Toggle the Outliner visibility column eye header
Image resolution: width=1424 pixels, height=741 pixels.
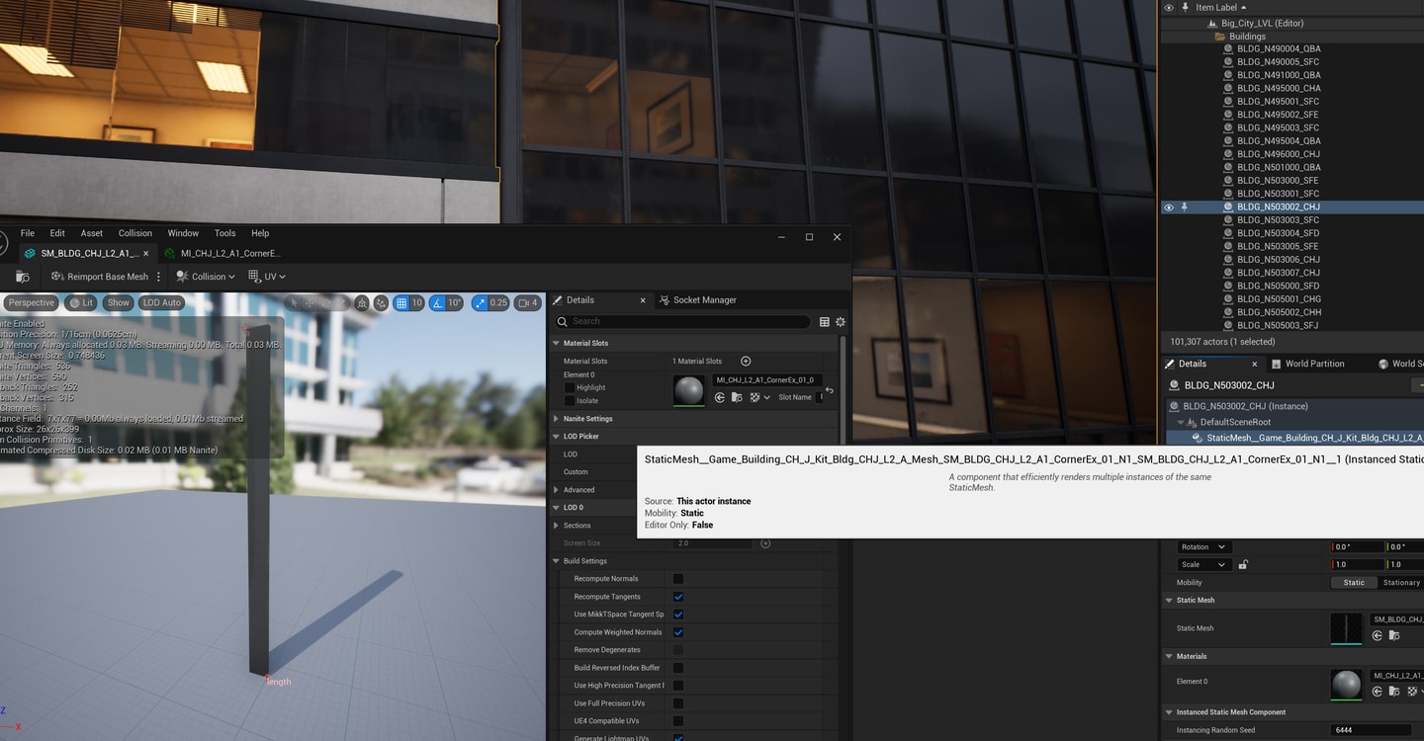[1169, 7]
